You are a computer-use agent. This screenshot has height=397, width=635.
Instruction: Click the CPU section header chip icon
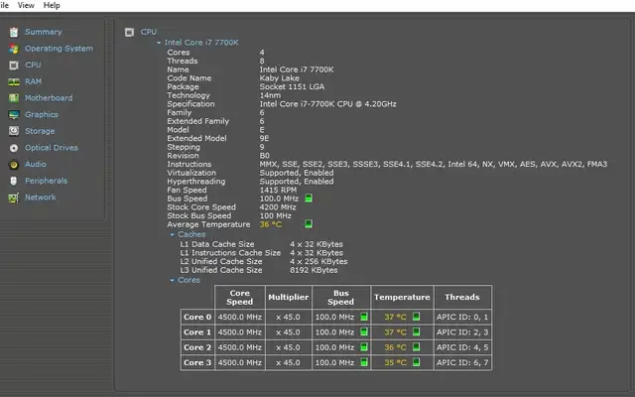tap(129, 32)
